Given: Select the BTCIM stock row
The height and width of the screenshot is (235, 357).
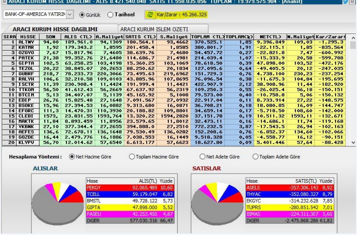Looking at the screenshot, I should point(174,95).
